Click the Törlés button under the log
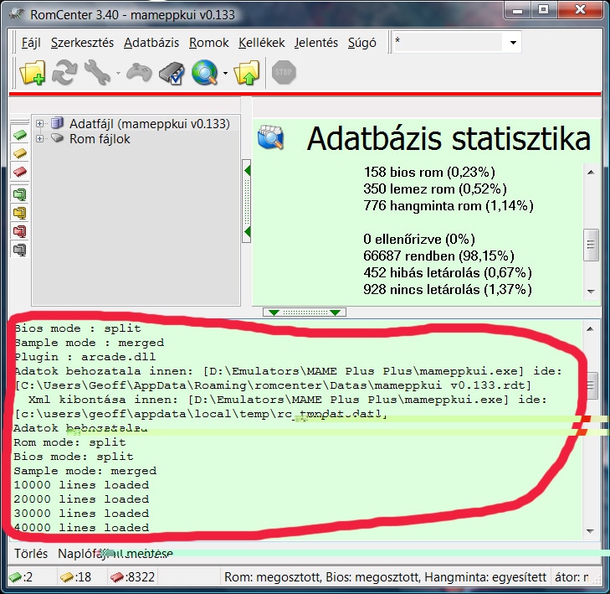This screenshot has width=610, height=594. pyautogui.click(x=31, y=554)
